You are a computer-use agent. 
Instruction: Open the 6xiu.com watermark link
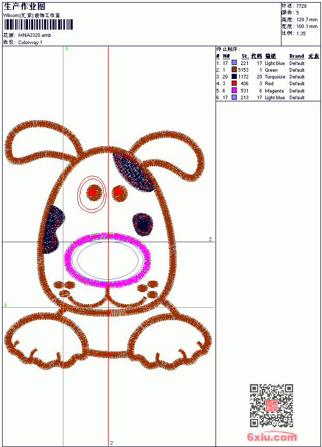(272, 436)
